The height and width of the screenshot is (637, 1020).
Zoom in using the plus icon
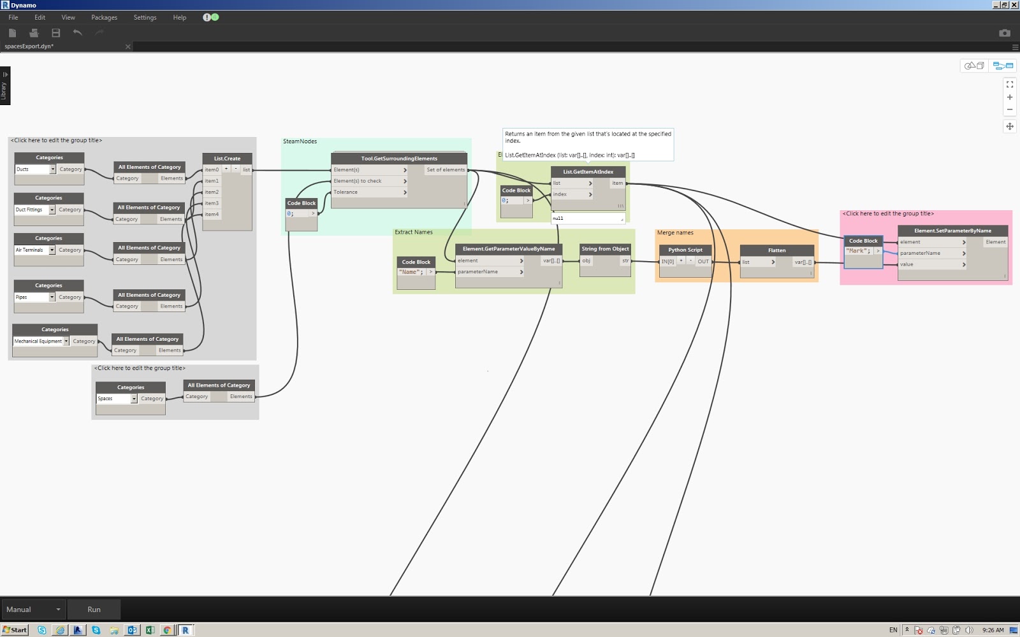click(x=1010, y=97)
